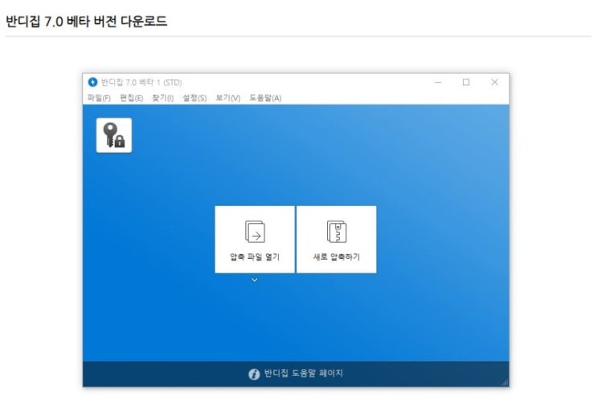Screen dimensions: 597x413
Task: Open the 편집(E) menu
Action: click(x=131, y=98)
